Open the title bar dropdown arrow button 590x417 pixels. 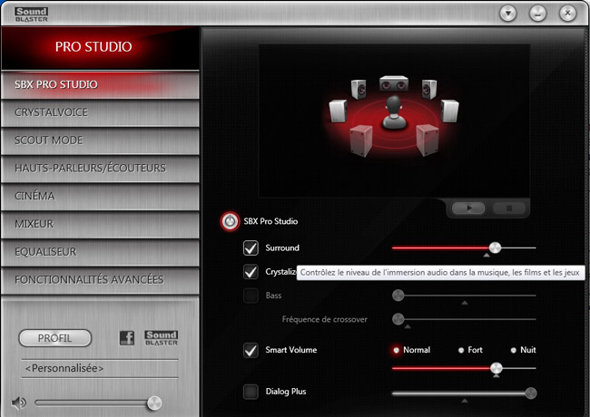[508, 14]
